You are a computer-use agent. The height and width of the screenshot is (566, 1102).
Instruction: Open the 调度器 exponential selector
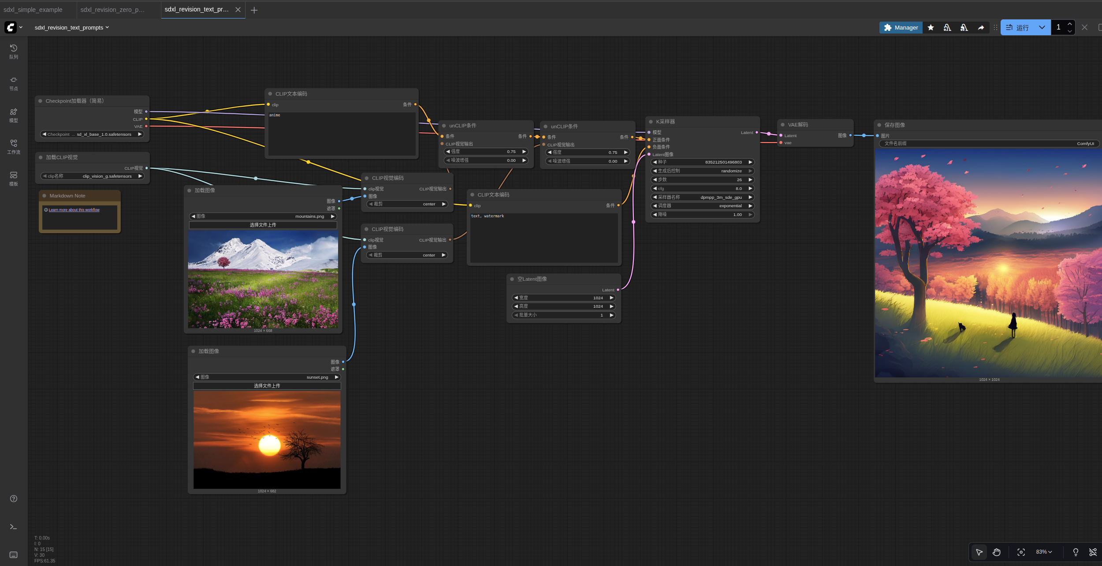(x=703, y=206)
